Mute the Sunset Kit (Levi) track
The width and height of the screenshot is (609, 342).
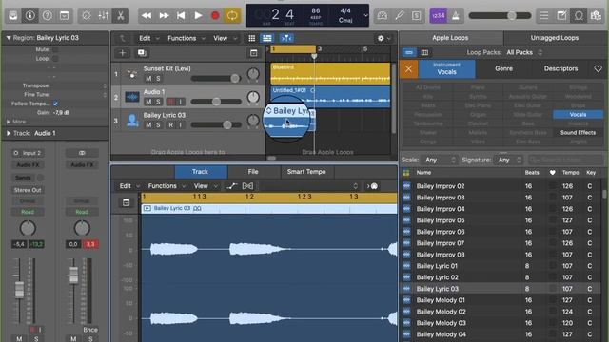148,78
